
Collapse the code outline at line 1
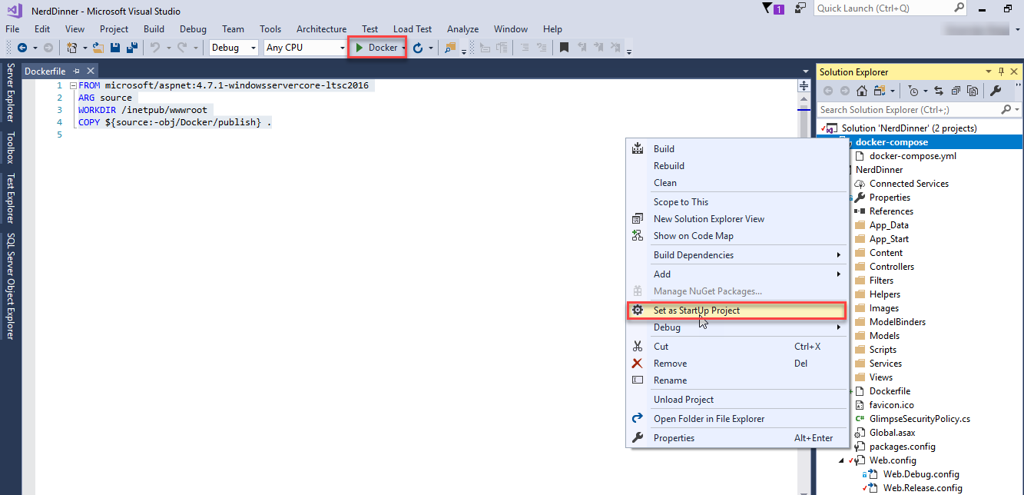(x=72, y=85)
